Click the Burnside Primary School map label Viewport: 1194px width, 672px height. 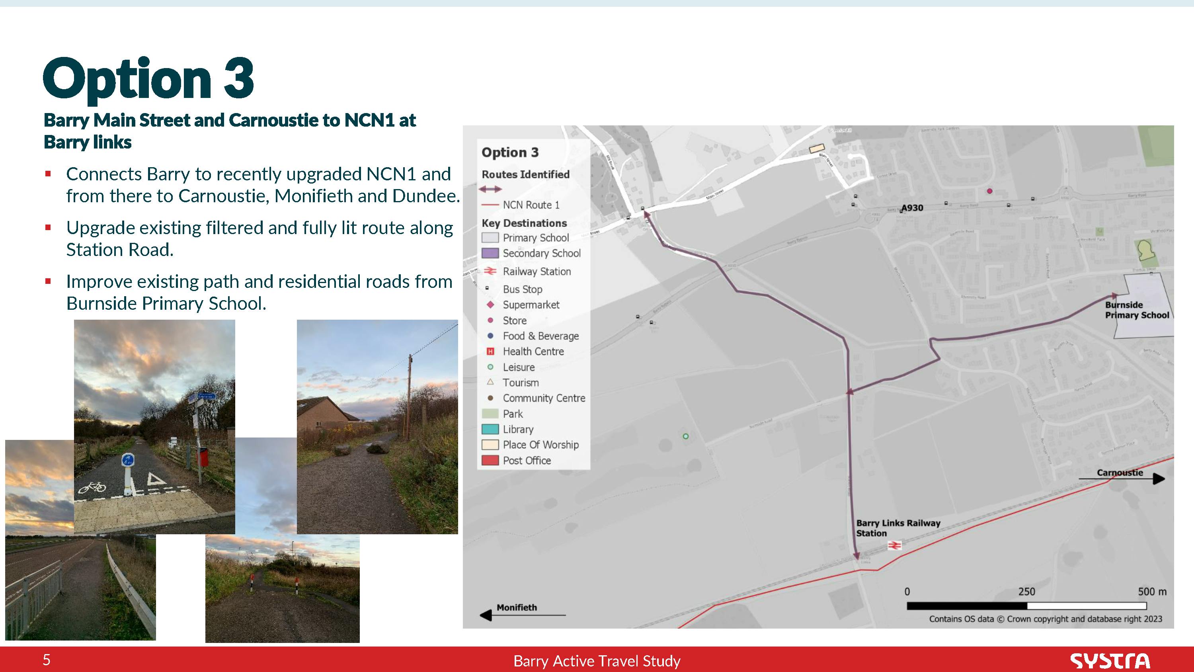pos(1137,310)
